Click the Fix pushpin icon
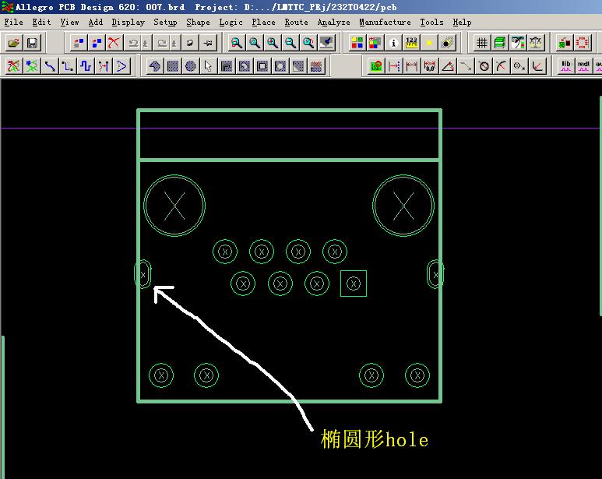Viewport: 602px width, 479px height. [208, 43]
